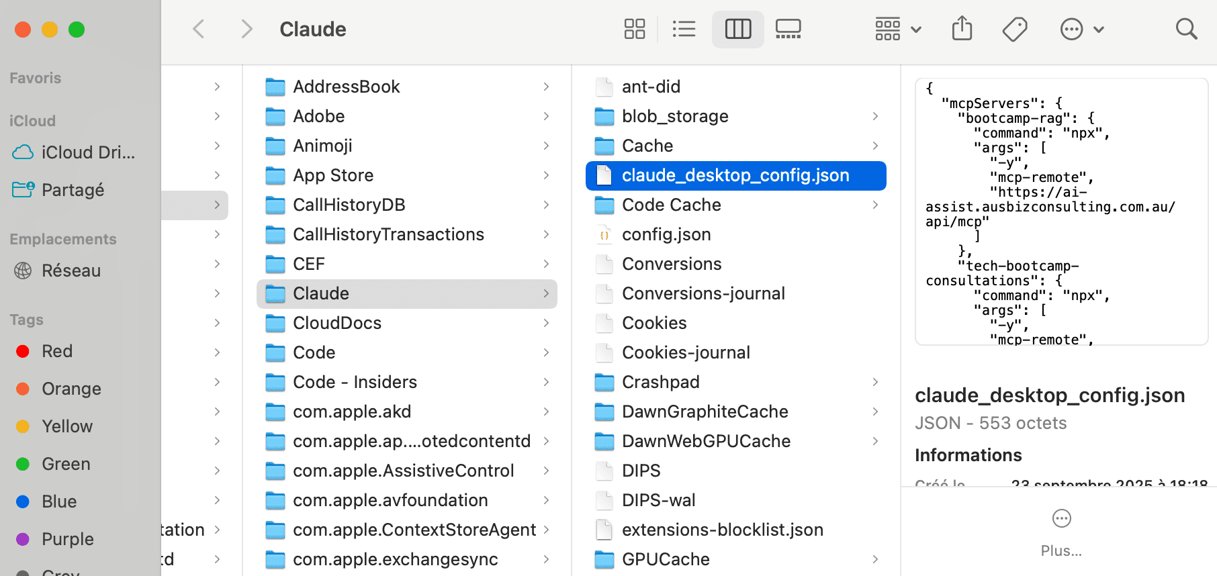The width and height of the screenshot is (1217, 576).
Task: Select Réseau in the sidebar
Action: pyautogui.click(x=71, y=271)
